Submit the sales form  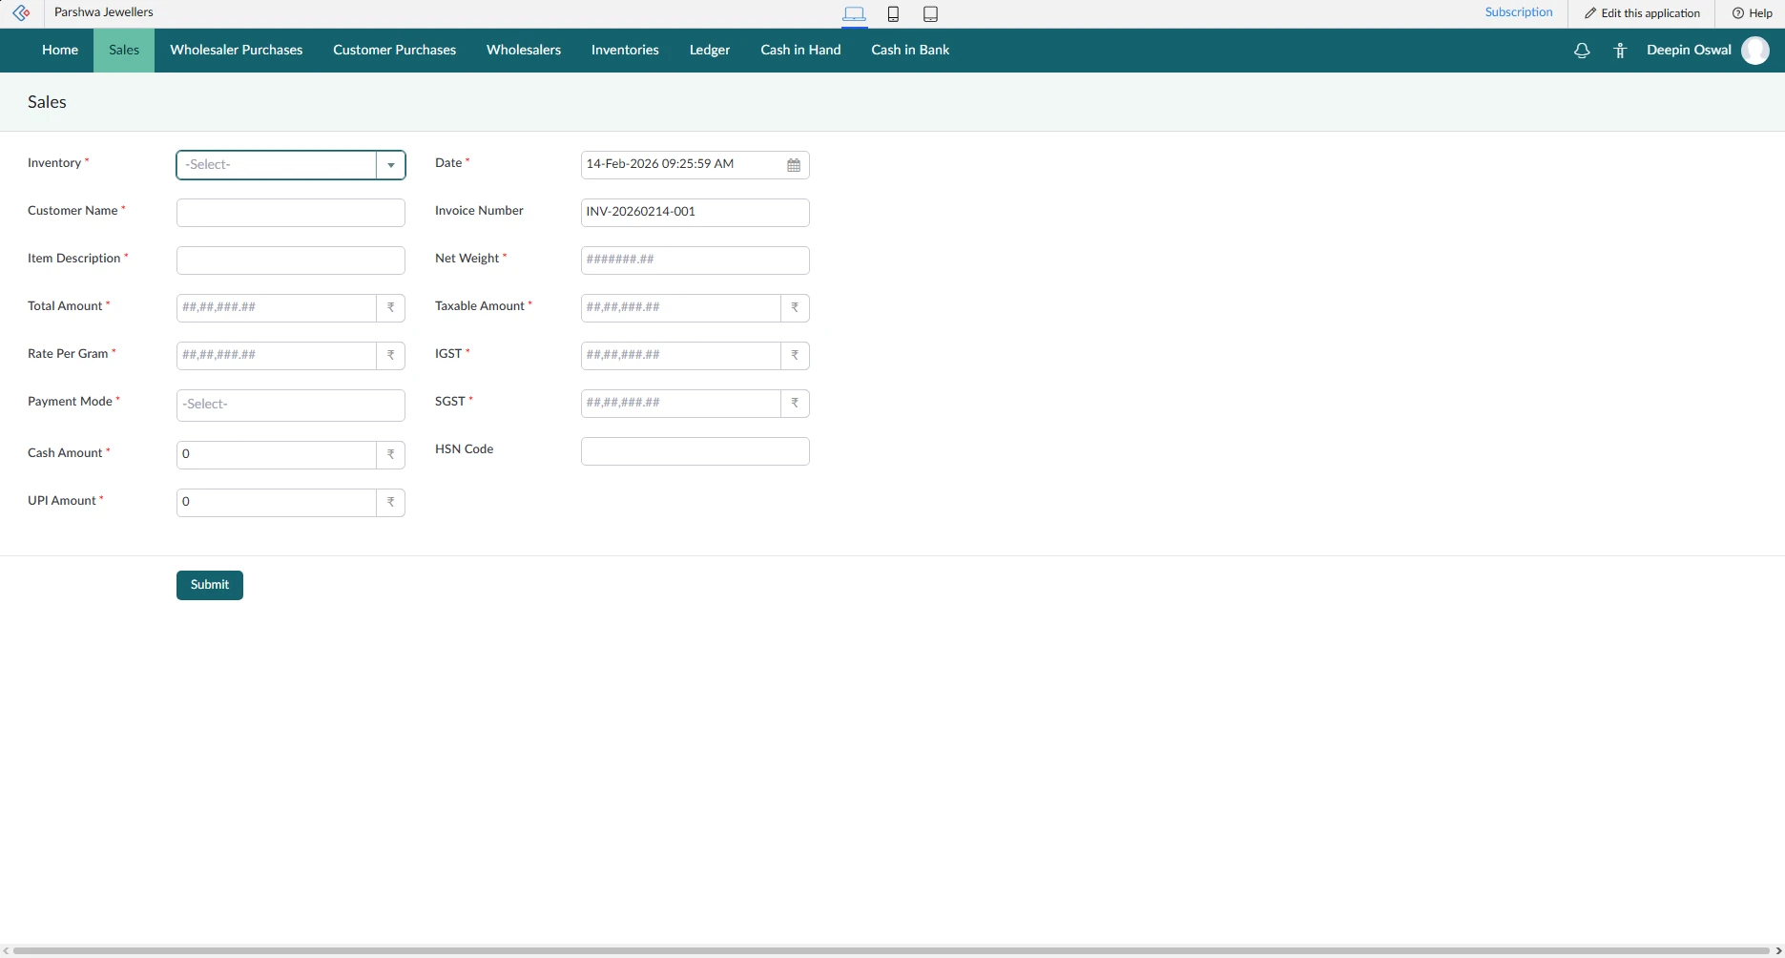tap(210, 585)
